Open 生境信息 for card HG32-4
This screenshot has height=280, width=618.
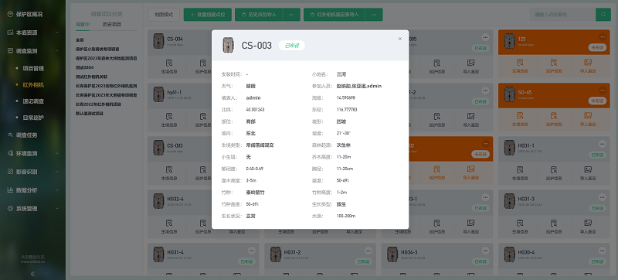[169, 227]
